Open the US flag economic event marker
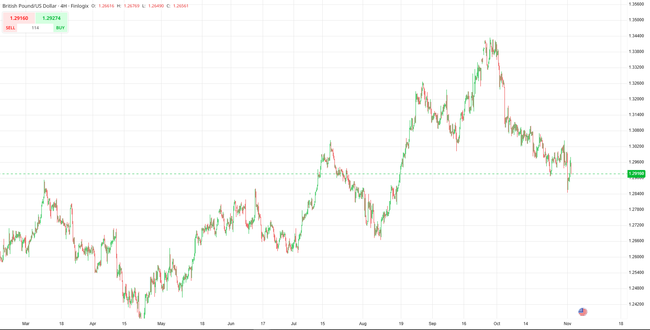Viewport: 650px width, 330px height. click(583, 312)
